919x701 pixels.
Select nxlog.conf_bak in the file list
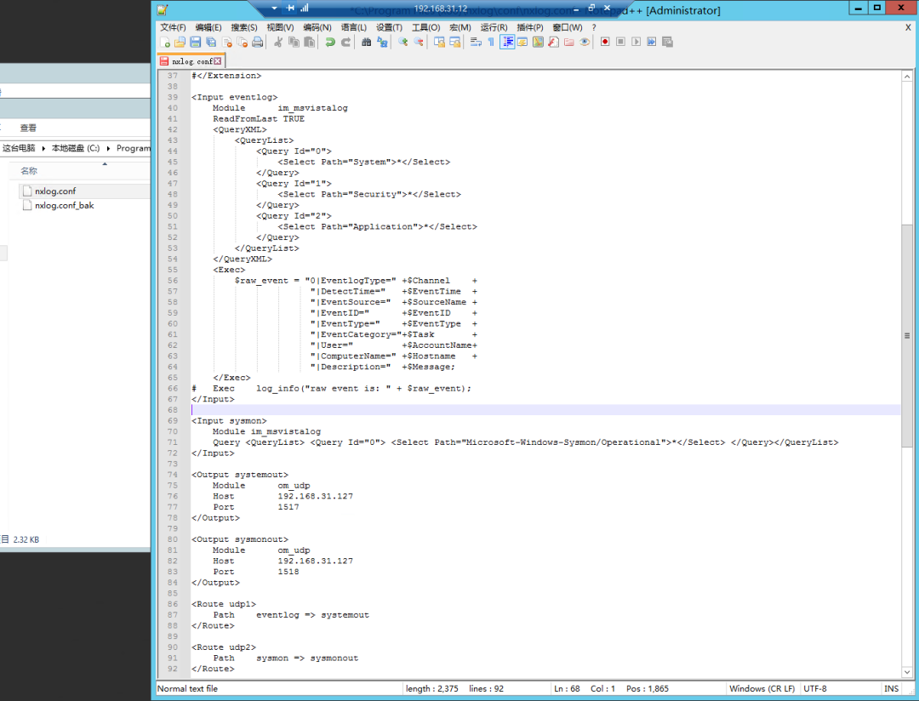click(x=64, y=205)
